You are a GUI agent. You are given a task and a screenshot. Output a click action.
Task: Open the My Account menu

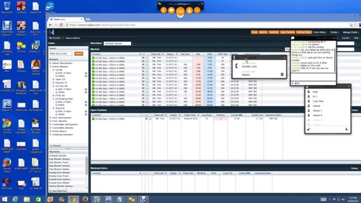click(55, 38)
